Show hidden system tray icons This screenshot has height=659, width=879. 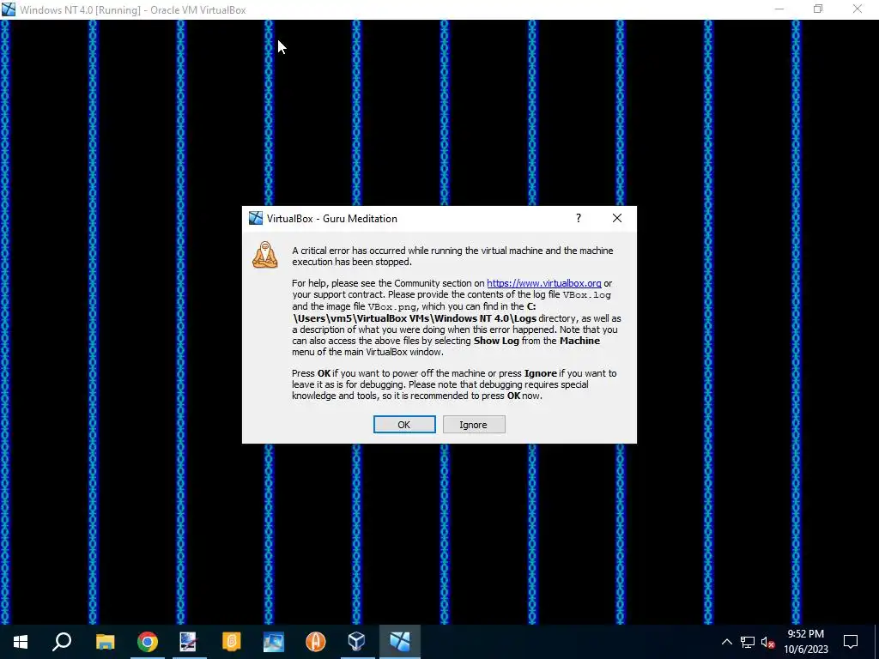point(726,642)
